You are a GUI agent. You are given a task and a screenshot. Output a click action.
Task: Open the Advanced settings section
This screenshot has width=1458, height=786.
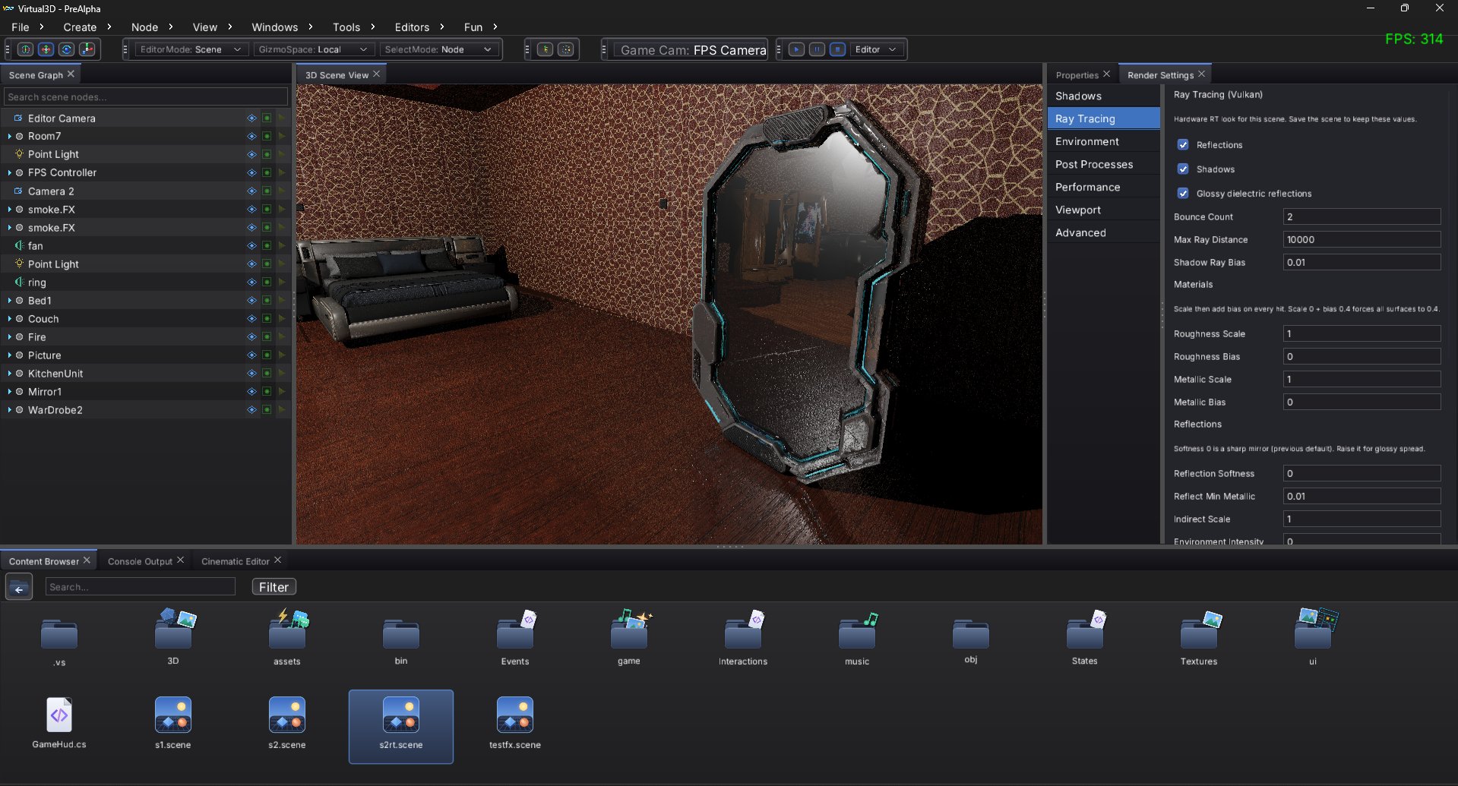[x=1104, y=233]
